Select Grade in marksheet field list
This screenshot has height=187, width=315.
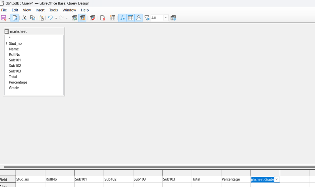pyautogui.click(x=14, y=88)
